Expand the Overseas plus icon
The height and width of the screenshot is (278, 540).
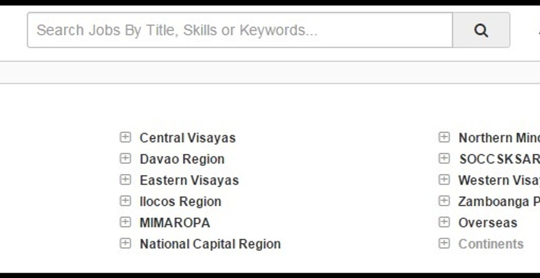(444, 222)
